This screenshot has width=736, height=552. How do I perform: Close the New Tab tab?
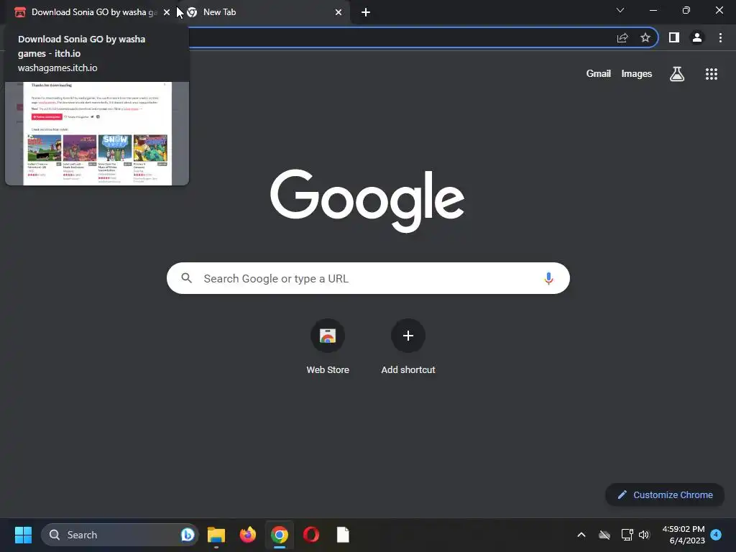point(339,12)
